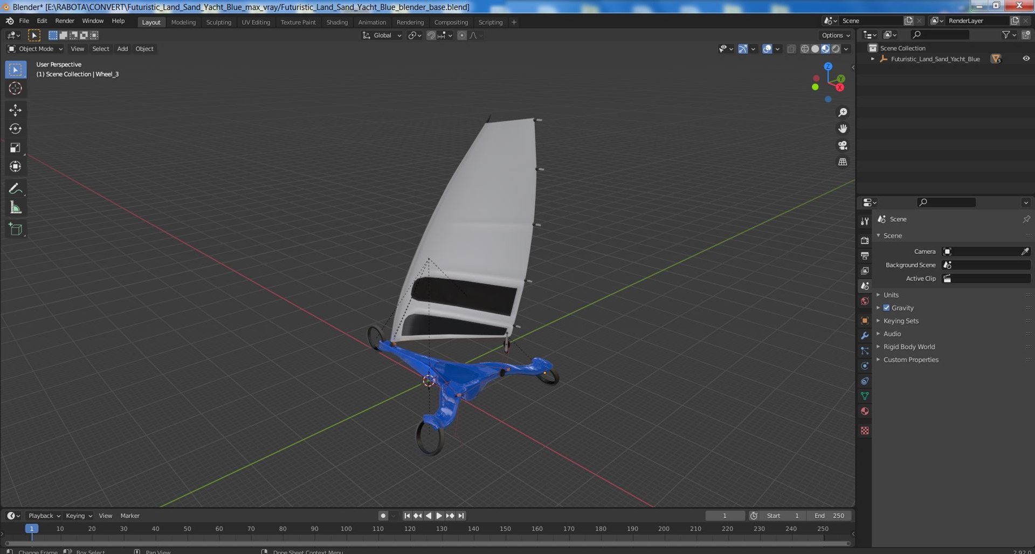The image size is (1035, 554).
Task: Open the Add menu in viewport
Action: (x=122, y=49)
